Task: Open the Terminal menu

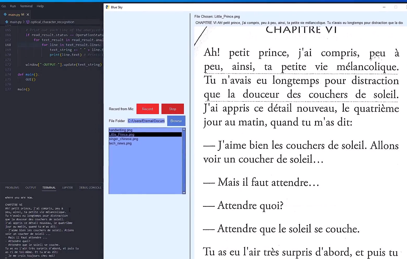Action: (26, 6)
